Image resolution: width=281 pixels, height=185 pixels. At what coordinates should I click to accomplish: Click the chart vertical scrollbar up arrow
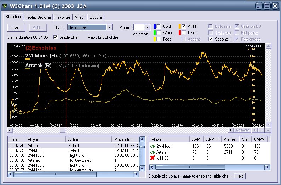click(x=268, y=46)
